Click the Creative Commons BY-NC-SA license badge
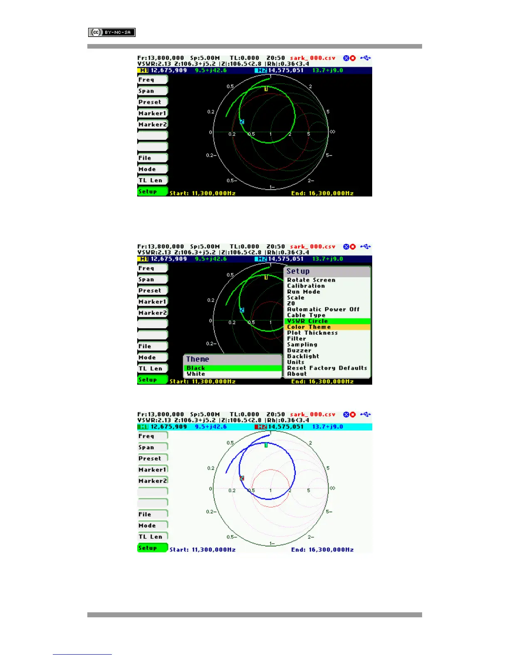509x658 pixels. coord(111,32)
